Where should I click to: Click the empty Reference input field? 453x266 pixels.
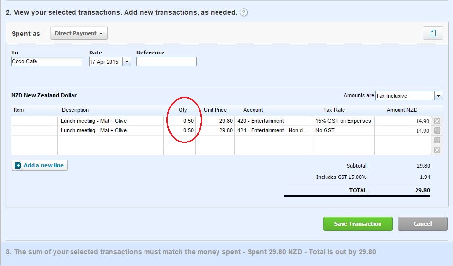166,62
